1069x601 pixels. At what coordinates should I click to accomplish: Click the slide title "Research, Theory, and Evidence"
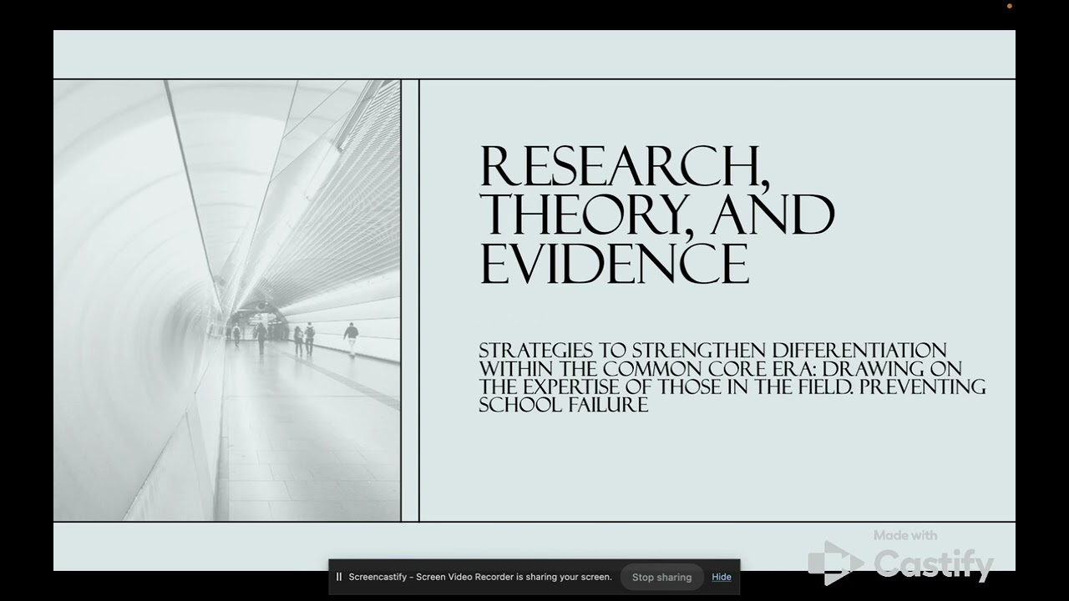point(657,215)
